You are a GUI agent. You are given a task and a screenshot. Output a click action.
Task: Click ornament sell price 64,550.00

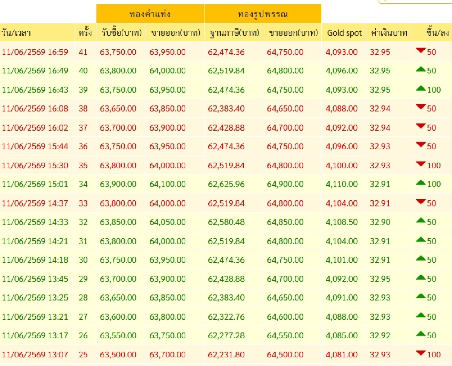[285, 335]
